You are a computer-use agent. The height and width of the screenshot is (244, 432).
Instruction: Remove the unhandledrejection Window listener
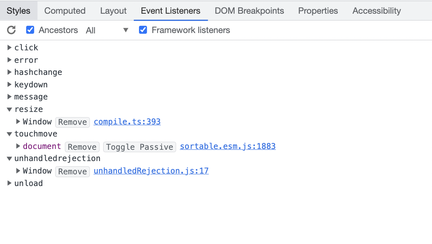[x=73, y=171]
